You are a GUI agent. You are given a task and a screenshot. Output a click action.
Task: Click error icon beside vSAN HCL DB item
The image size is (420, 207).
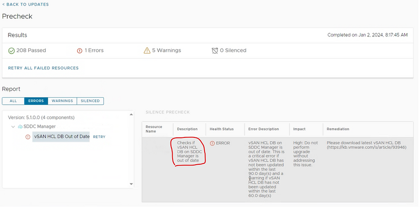click(x=28, y=137)
